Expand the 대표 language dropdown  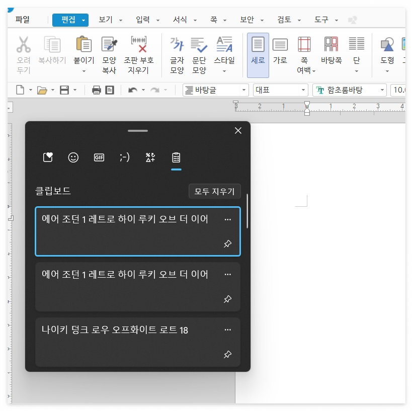[303, 90]
